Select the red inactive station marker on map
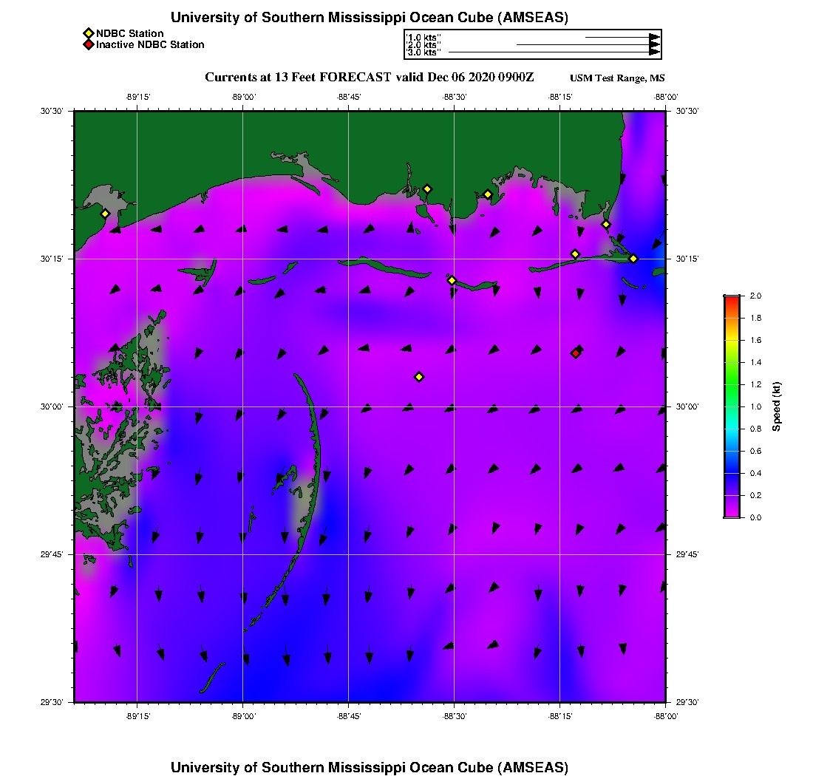813x776 pixels. click(576, 353)
